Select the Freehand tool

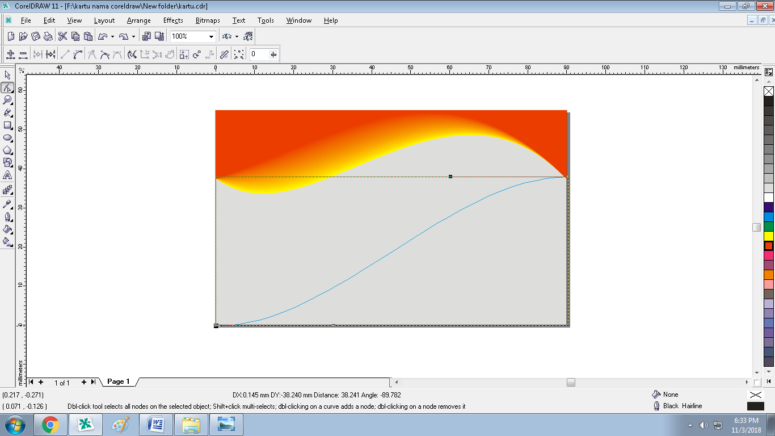pyautogui.click(x=8, y=112)
